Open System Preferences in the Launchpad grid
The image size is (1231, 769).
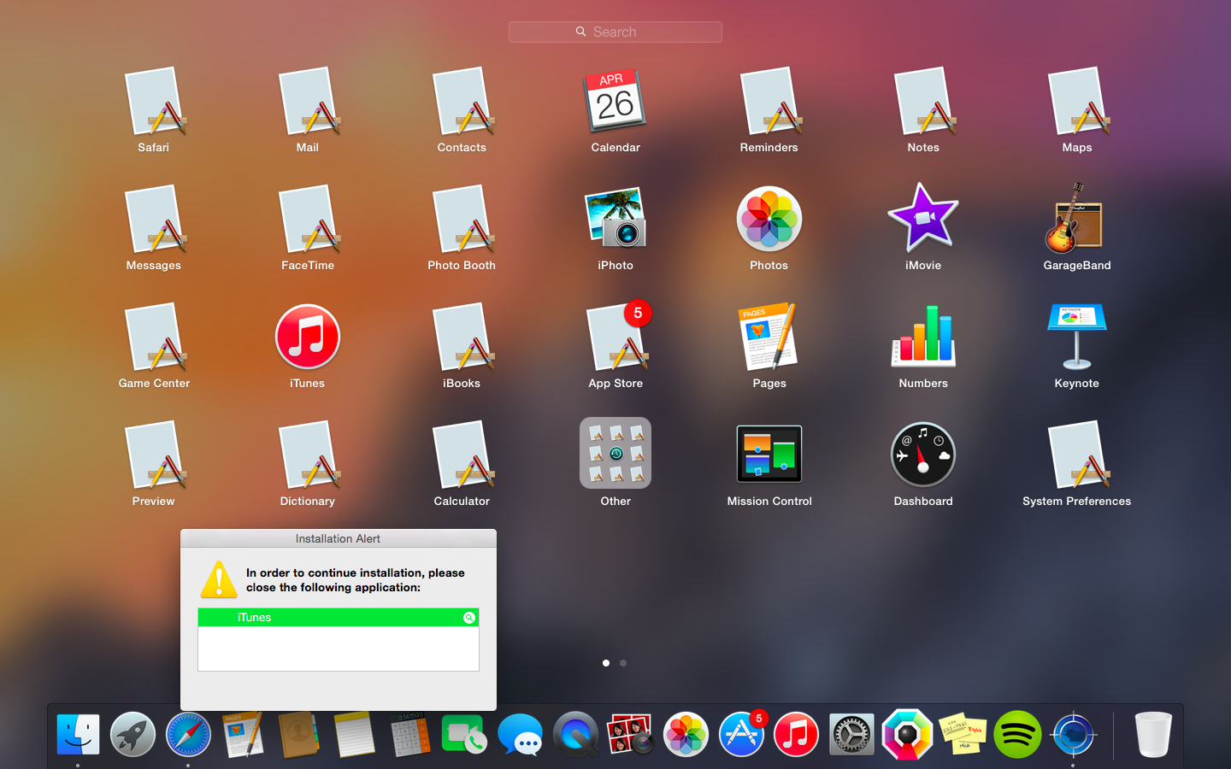point(1077,456)
